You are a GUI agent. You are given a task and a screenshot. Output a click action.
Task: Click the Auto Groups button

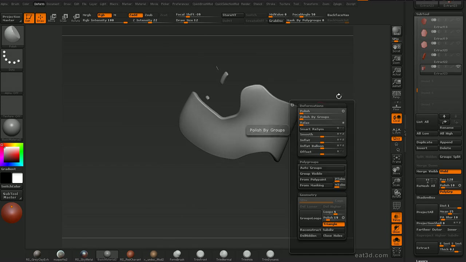pyautogui.click(x=322, y=168)
